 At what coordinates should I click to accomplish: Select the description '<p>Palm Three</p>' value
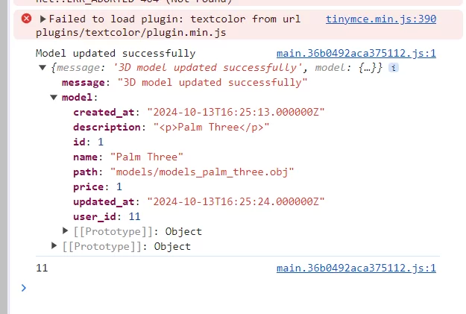211,128
